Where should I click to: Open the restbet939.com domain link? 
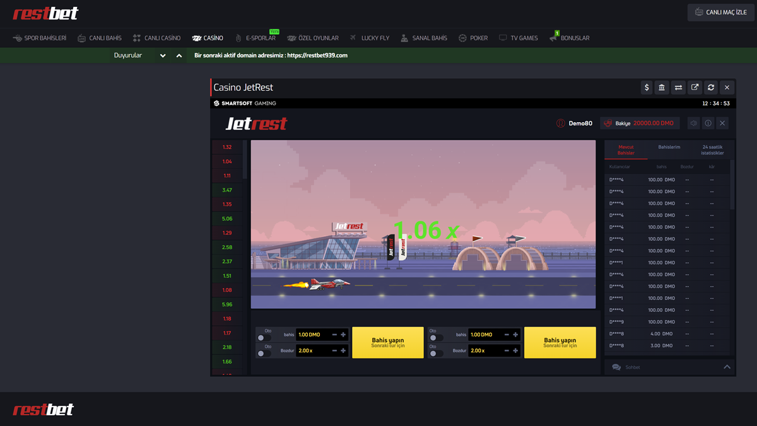coord(317,55)
